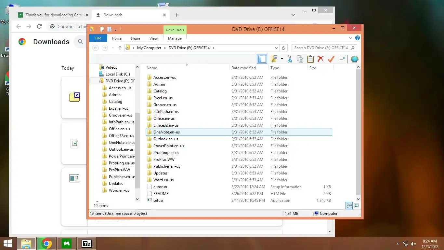The image size is (444, 250).
Task: Click the Up arrow in Explorer navigation
Action: point(120,48)
